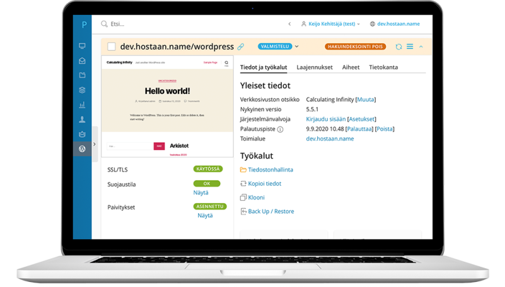Open the hamburger menu icon in site header

tap(410, 47)
